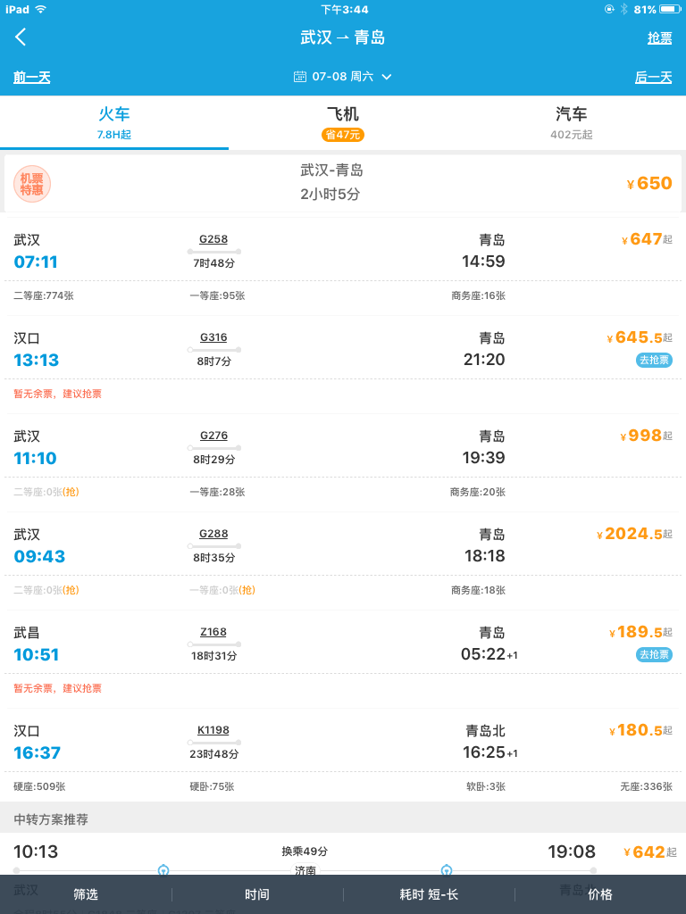Toggle 耗时 短-长 duration sort
The width and height of the screenshot is (686, 914).
pos(429,894)
